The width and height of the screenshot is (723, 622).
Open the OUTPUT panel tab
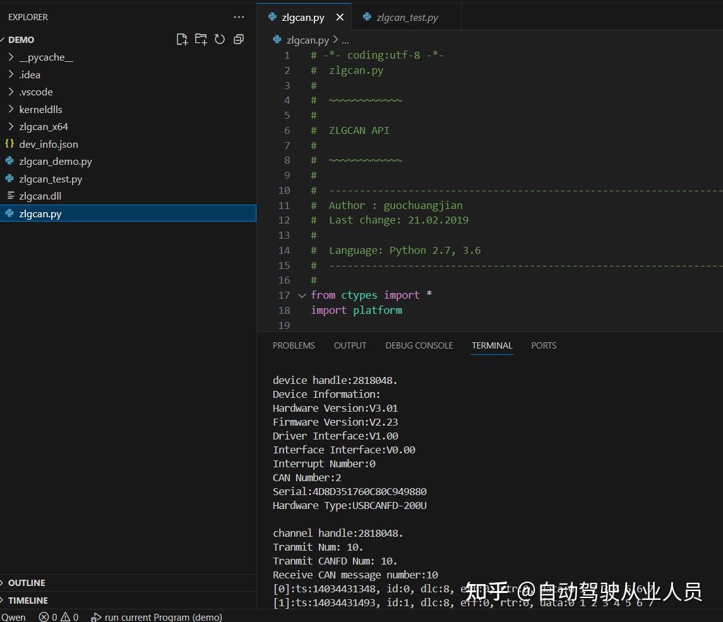click(350, 345)
